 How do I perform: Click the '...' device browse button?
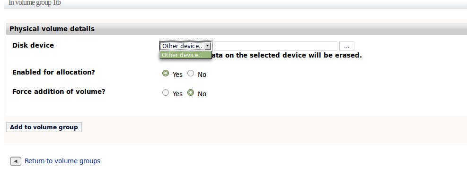click(x=347, y=46)
